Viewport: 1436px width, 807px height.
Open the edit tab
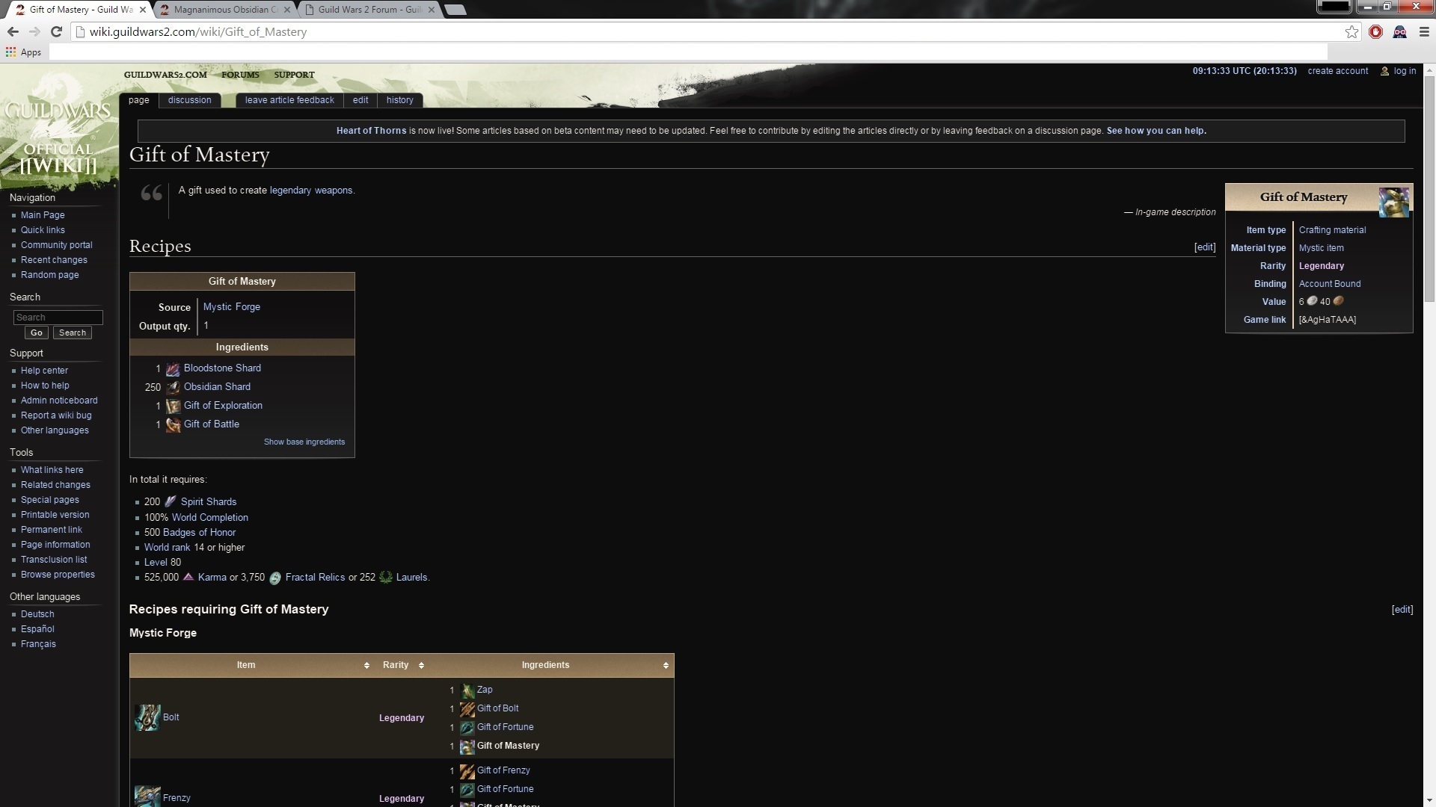coord(360,100)
